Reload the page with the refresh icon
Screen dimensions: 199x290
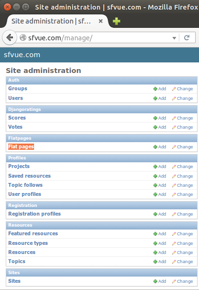coord(187,38)
